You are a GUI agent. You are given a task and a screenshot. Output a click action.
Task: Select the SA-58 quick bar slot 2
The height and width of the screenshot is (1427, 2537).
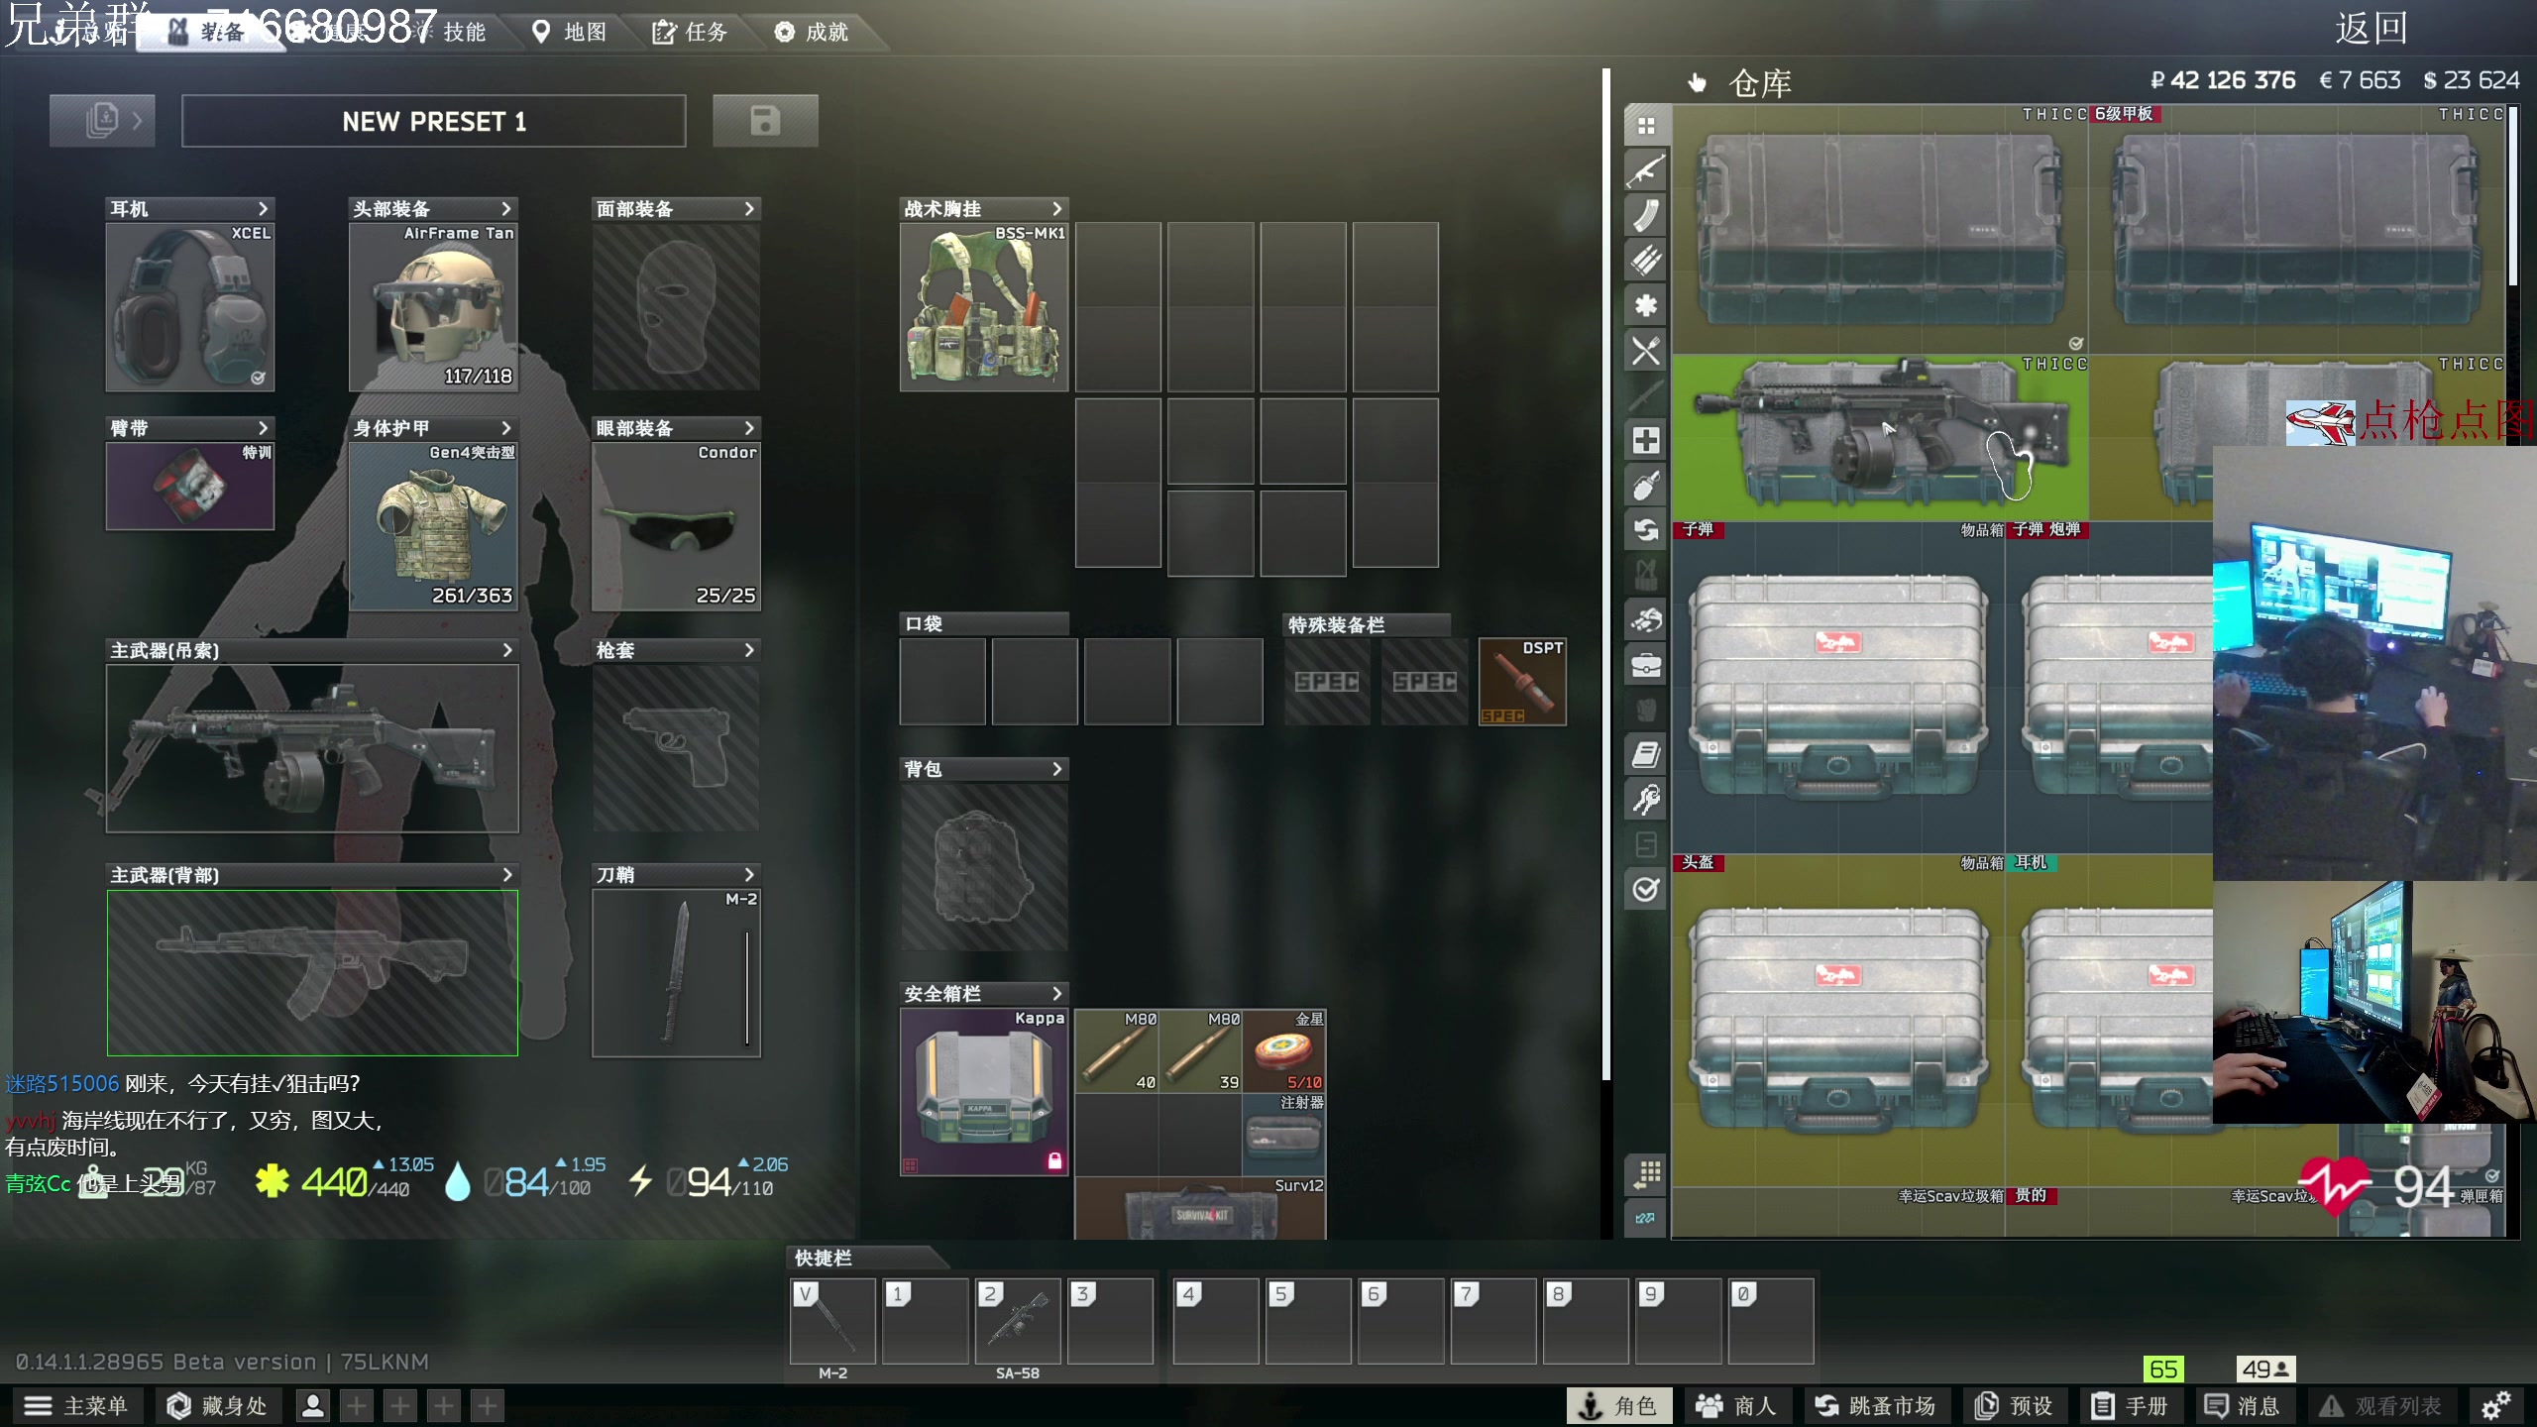click(x=1018, y=1321)
